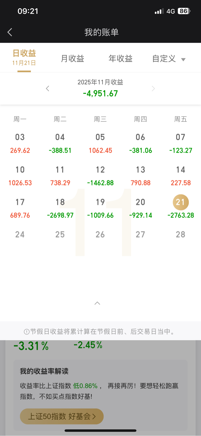Open 上证50指数 好基会 button
This screenshot has width=201, height=436.
point(62,416)
